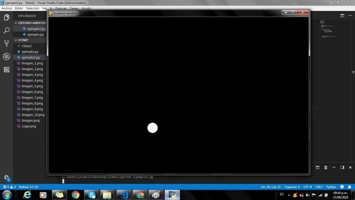
Task: Open Imagen_2.png file
Action: coord(30,69)
